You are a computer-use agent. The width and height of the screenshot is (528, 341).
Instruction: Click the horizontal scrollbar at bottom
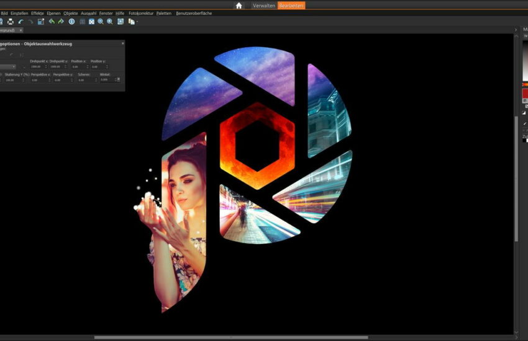click(231, 337)
